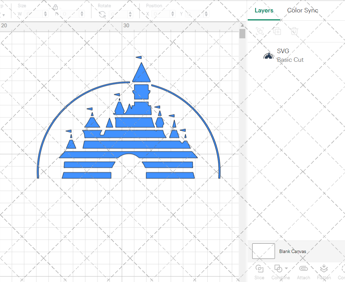Click the Flatten tool icon
The width and height of the screenshot is (345, 282).
click(x=324, y=268)
